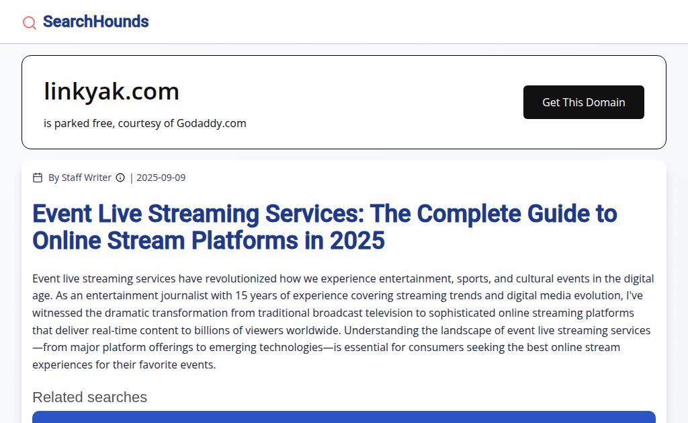Click the Related searches heading
Image resolution: width=688 pixels, height=423 pixels.
89,397
